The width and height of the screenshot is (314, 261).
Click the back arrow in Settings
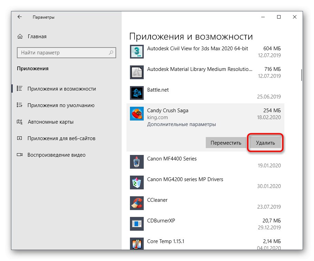(x=20, y=17)
